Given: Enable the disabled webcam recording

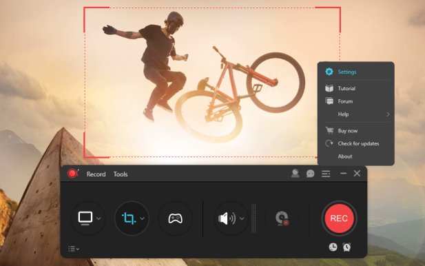Looking at the screenshot, I should point(282,218).
